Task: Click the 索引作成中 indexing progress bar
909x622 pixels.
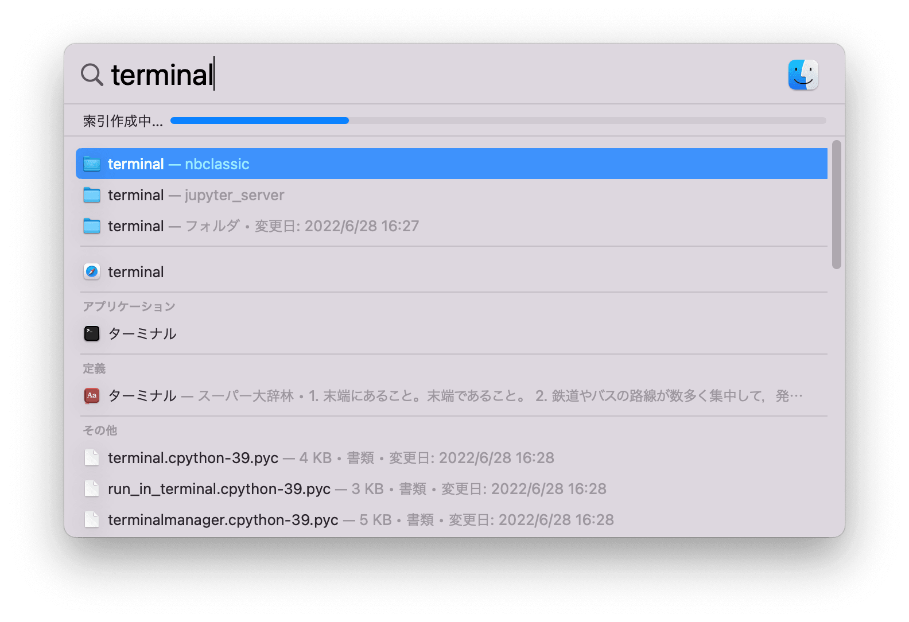Action: click(x=498, y=120)
